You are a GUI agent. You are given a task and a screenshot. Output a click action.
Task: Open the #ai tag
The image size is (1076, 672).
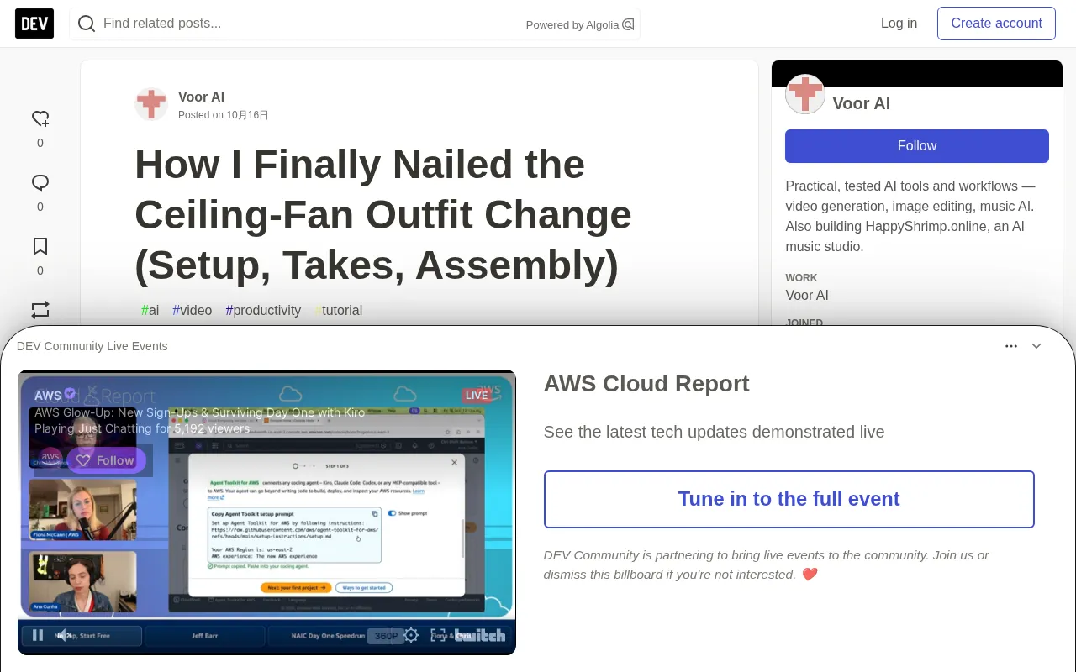[150, 310]
